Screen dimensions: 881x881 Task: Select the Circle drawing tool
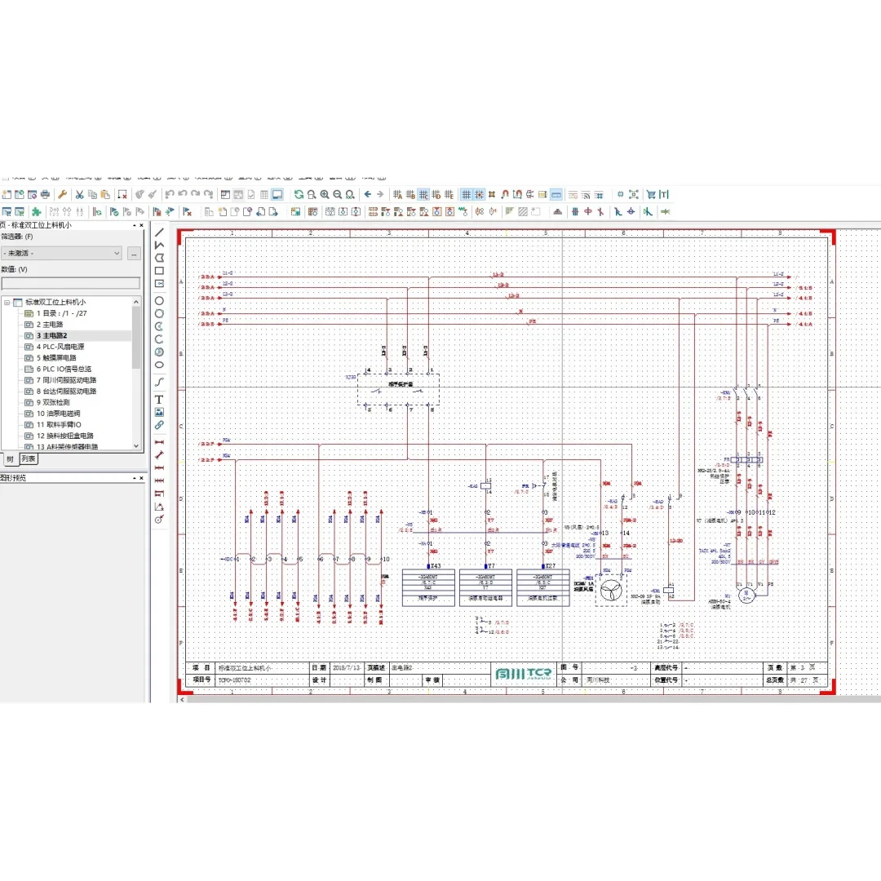click(x=160, y=300)
